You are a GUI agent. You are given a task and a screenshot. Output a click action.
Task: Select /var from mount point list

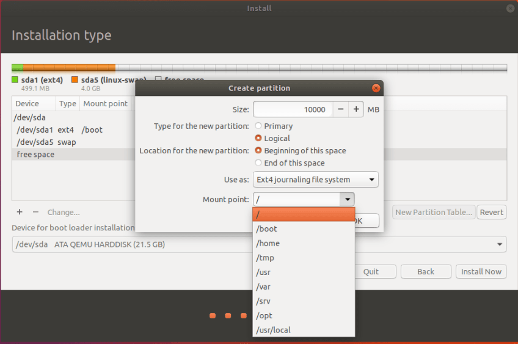pos(304,287)
